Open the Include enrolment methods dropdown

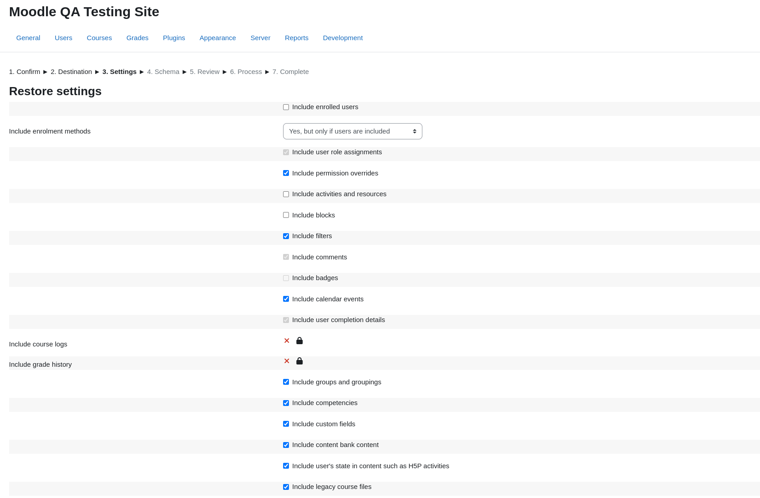point(353,131)
